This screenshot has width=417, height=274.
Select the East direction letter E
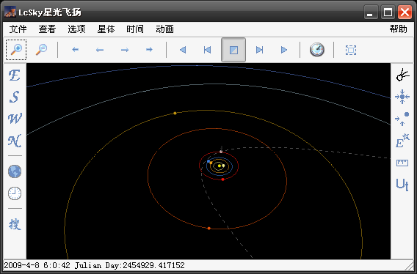coord(15,75)
